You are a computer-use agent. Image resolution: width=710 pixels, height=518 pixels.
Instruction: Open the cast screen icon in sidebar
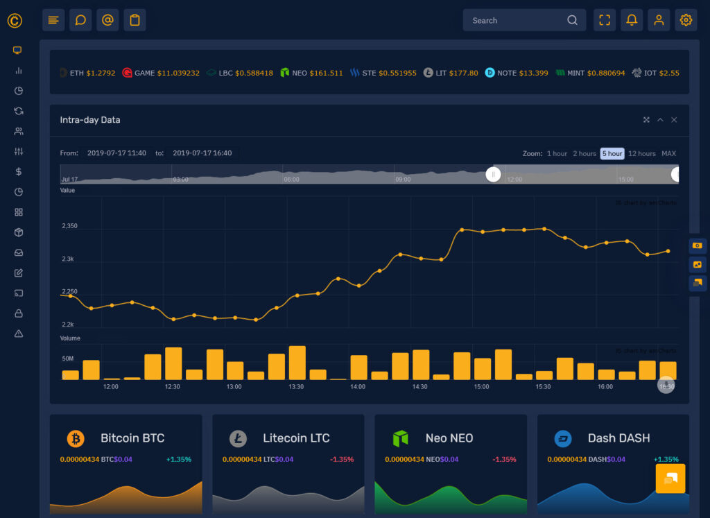pyautogui.click(x=19, y=293)
